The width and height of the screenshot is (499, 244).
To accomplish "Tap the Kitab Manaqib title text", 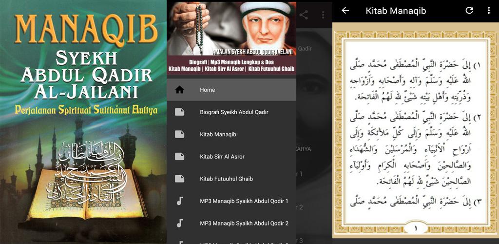I will [396, 11].
